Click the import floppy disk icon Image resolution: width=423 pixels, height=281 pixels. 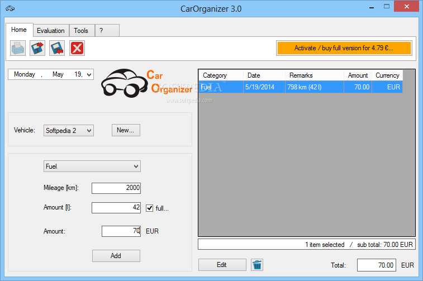[57, 48]
